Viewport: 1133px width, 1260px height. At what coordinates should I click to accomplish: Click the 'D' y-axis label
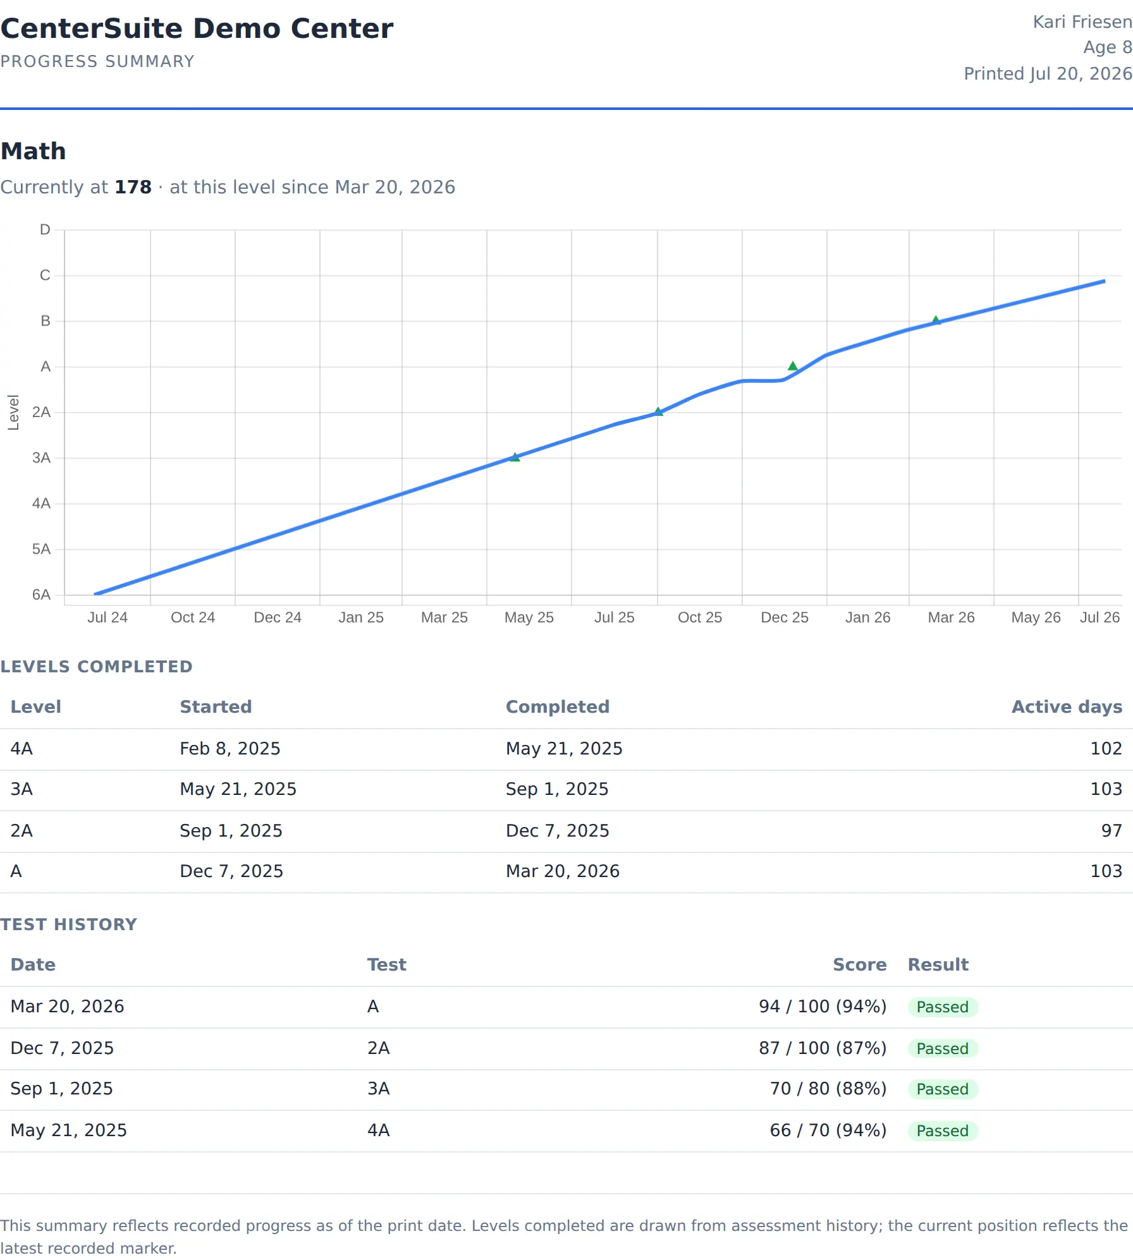coord(45,229)
